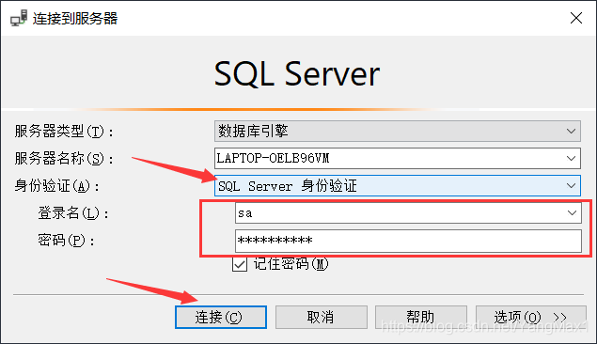Click the 服务器类型(T) label
The height and width of the screenshot is (344, 597).
(64, 132)
